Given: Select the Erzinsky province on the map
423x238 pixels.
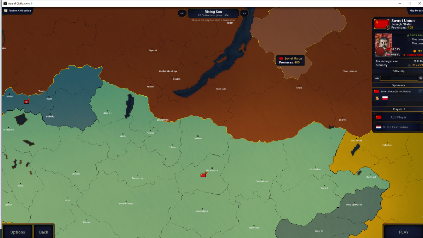Looking at the screenshot, I should [x=50, y=116].
